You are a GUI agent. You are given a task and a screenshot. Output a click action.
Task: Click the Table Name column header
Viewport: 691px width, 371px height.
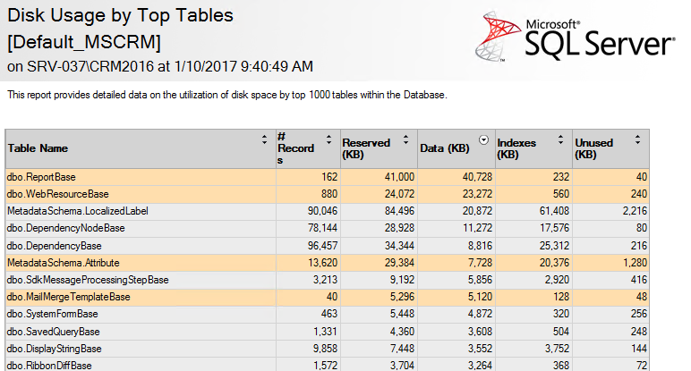[x=38, y=148]
